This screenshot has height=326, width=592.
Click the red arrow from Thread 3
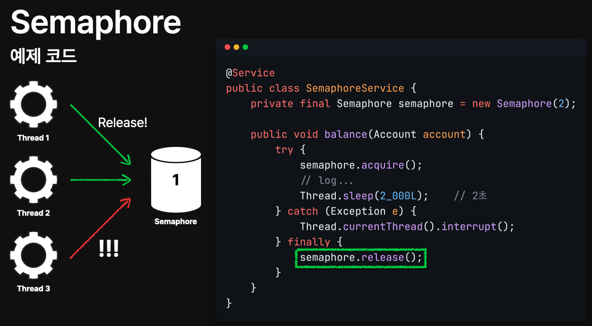[100, 228]
